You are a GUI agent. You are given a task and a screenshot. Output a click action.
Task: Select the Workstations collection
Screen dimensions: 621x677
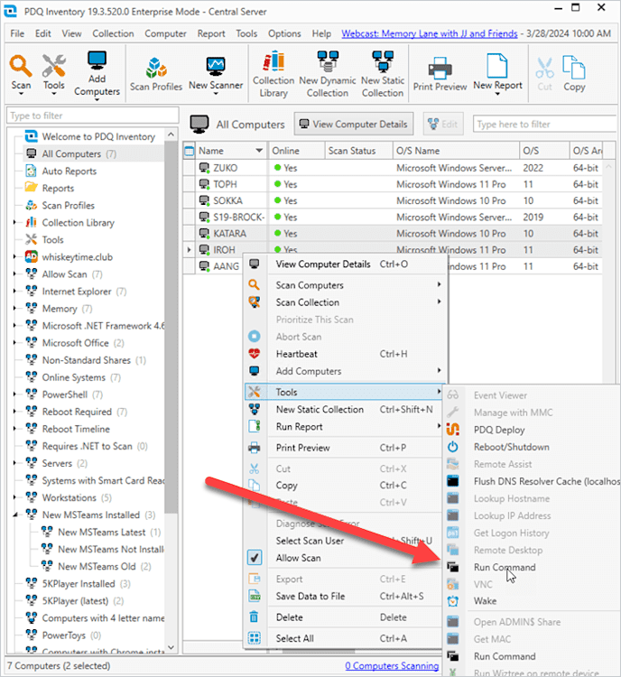click(70, 497)
